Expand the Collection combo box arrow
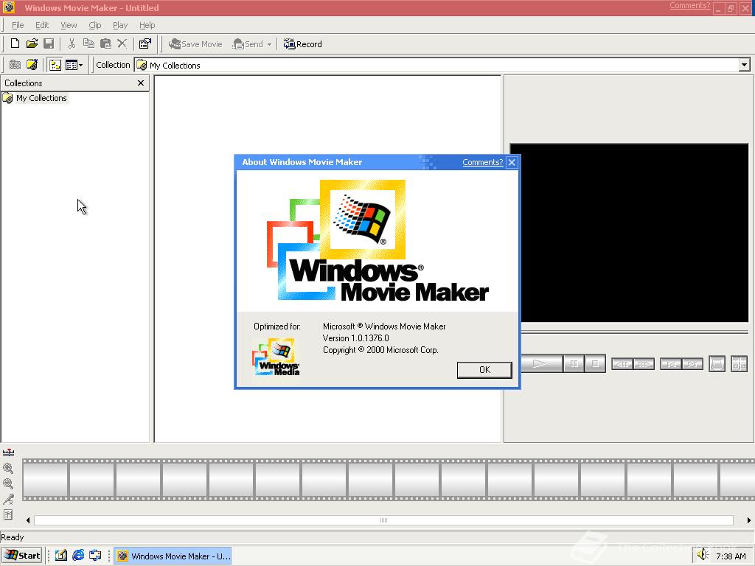The height and width of the screenshot is (566, 755). click(745, 65)
